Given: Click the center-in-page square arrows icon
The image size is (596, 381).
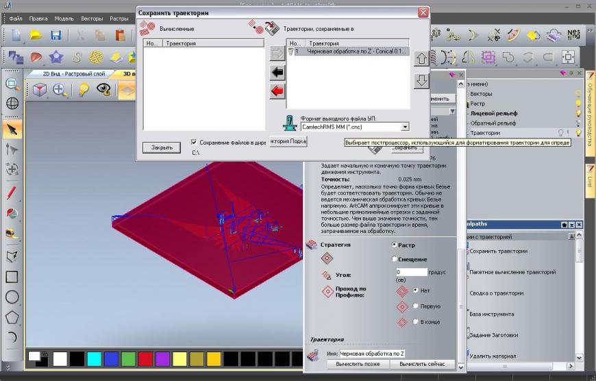Looking at the screenshot, I should [x=568, y=58].
